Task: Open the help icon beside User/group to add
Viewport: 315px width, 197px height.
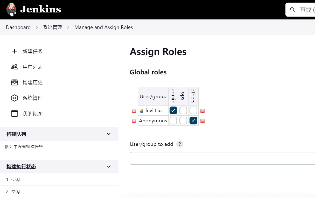Action: (x=180, y=144)
